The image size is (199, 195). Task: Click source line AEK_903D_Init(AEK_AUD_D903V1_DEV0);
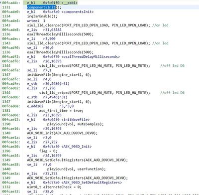[62, 133]
